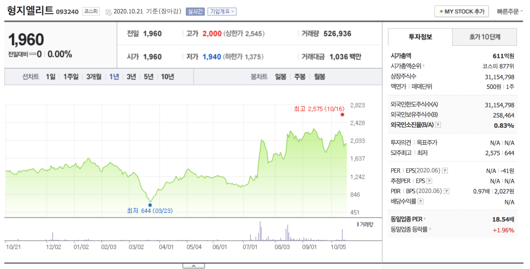The image size is (530, 269).
Task: Click the stock code 093240
Action: [x=67, y=12]
